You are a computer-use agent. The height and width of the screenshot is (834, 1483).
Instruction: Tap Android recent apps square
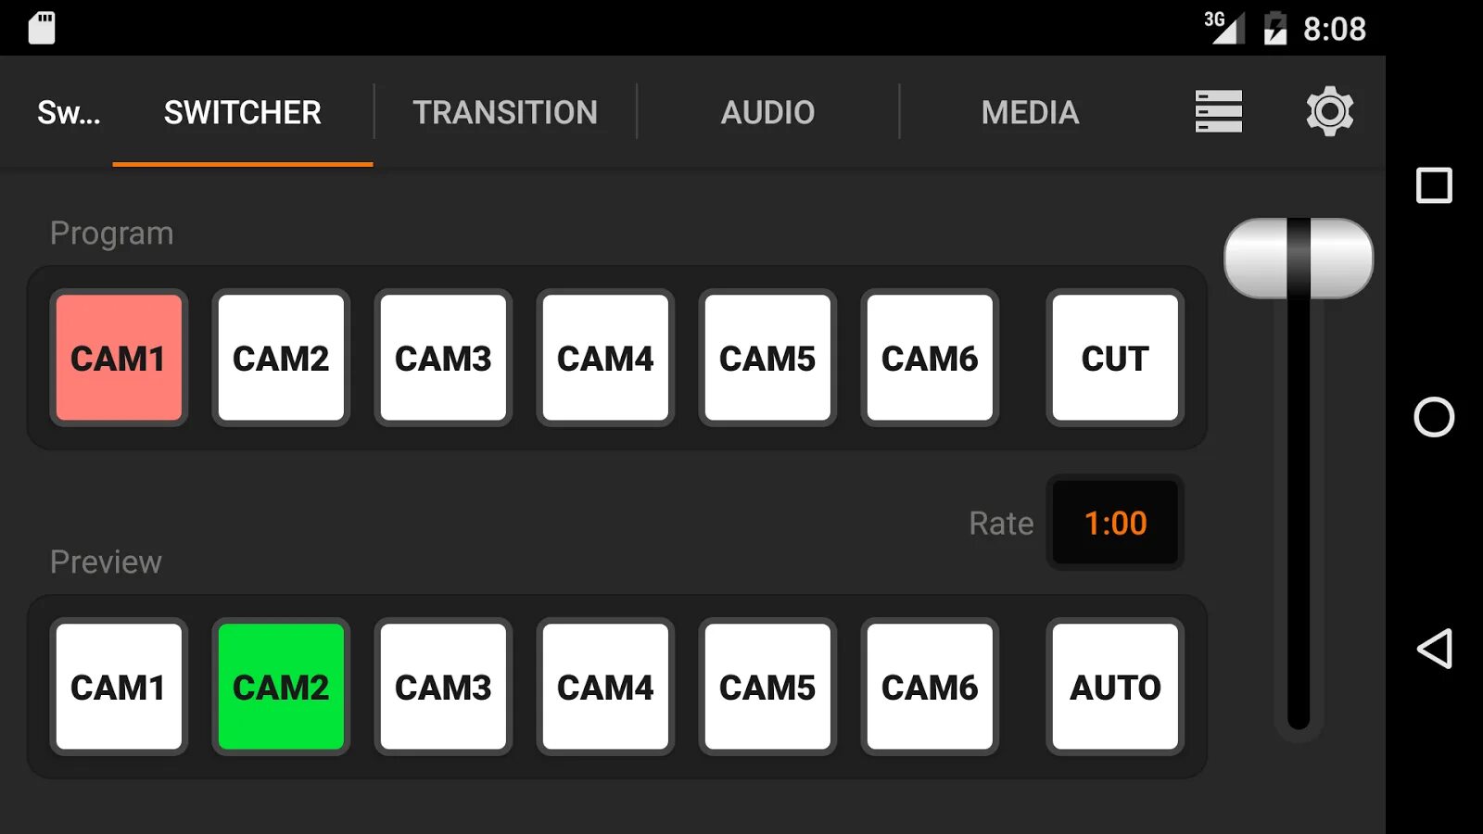(1434, 185)
